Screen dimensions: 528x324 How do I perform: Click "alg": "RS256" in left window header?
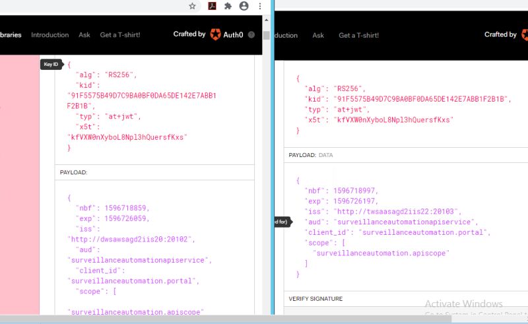(106, 75)
